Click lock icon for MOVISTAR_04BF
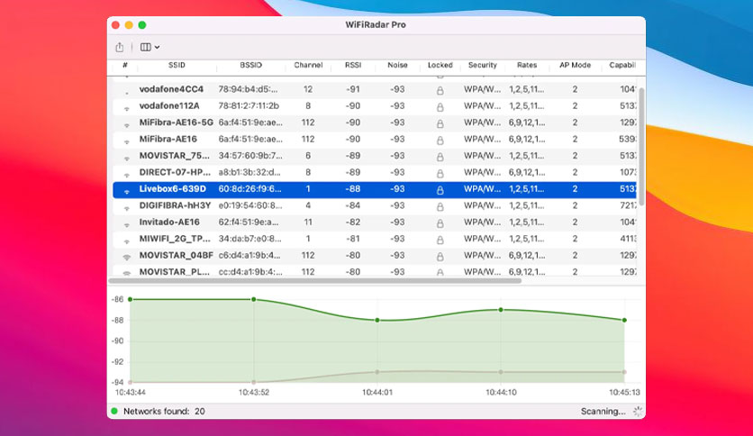Image resolution: width=753 pixels, height=436 pixels. coord(440,257)
